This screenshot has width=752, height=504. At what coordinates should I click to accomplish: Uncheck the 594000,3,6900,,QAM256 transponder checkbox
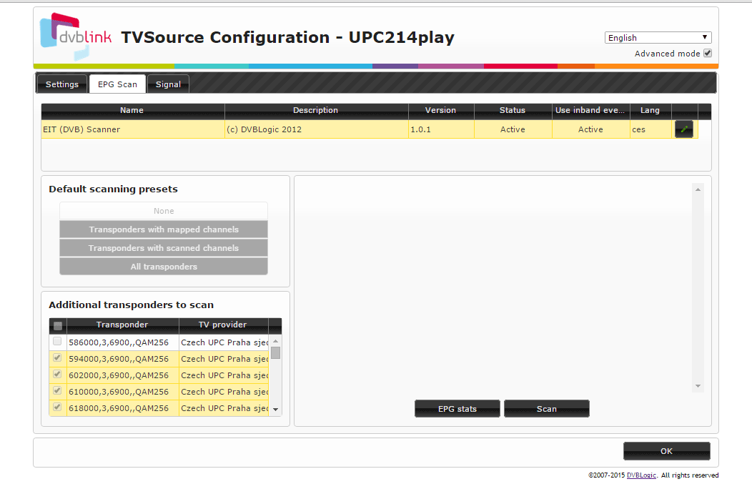pyautogui.click(x=57, y=357)
